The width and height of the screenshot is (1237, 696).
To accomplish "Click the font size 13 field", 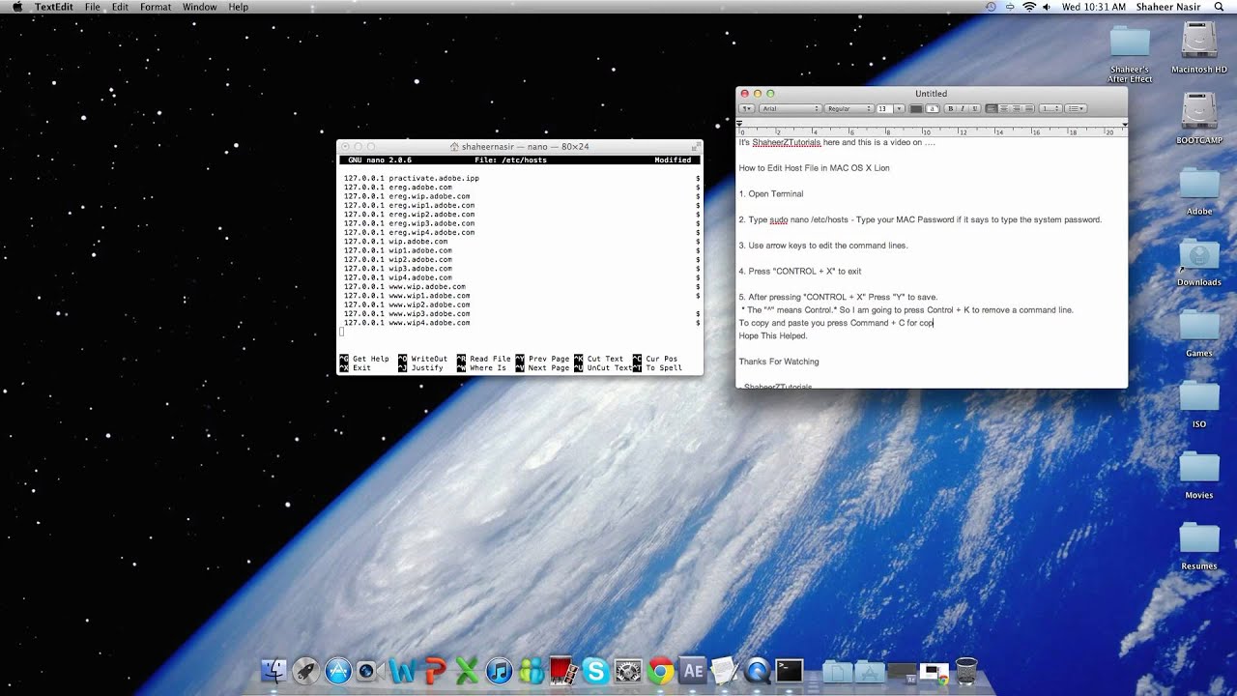I will coord(883,108).
